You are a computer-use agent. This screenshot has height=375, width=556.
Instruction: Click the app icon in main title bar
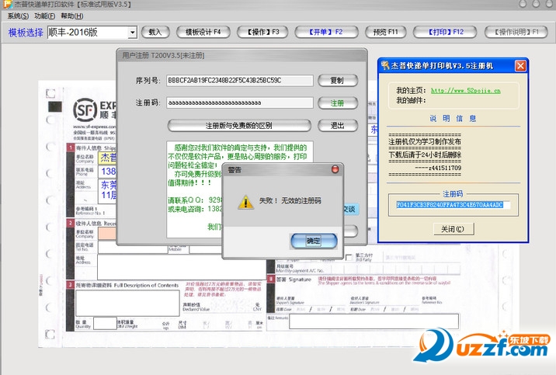[x=8, y=5]
